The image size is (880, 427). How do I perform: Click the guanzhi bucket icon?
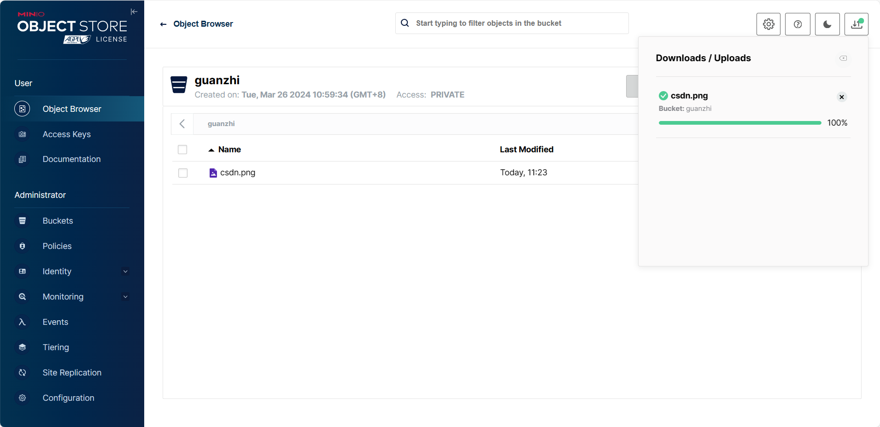tap(179, 85)
